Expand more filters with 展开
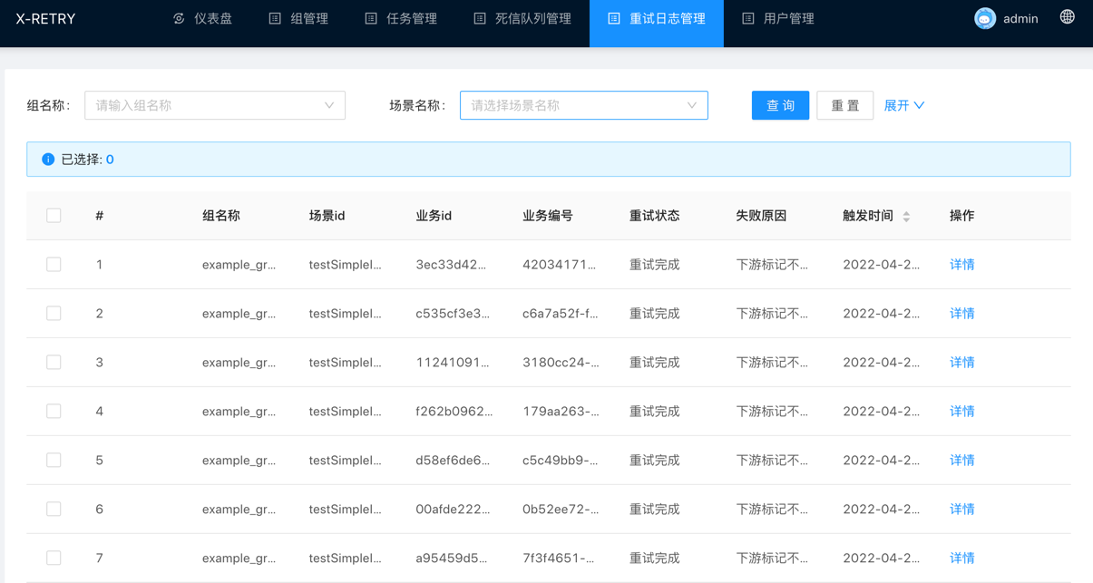This screenshot has height=583, width=1093. (x=903, y=105)
